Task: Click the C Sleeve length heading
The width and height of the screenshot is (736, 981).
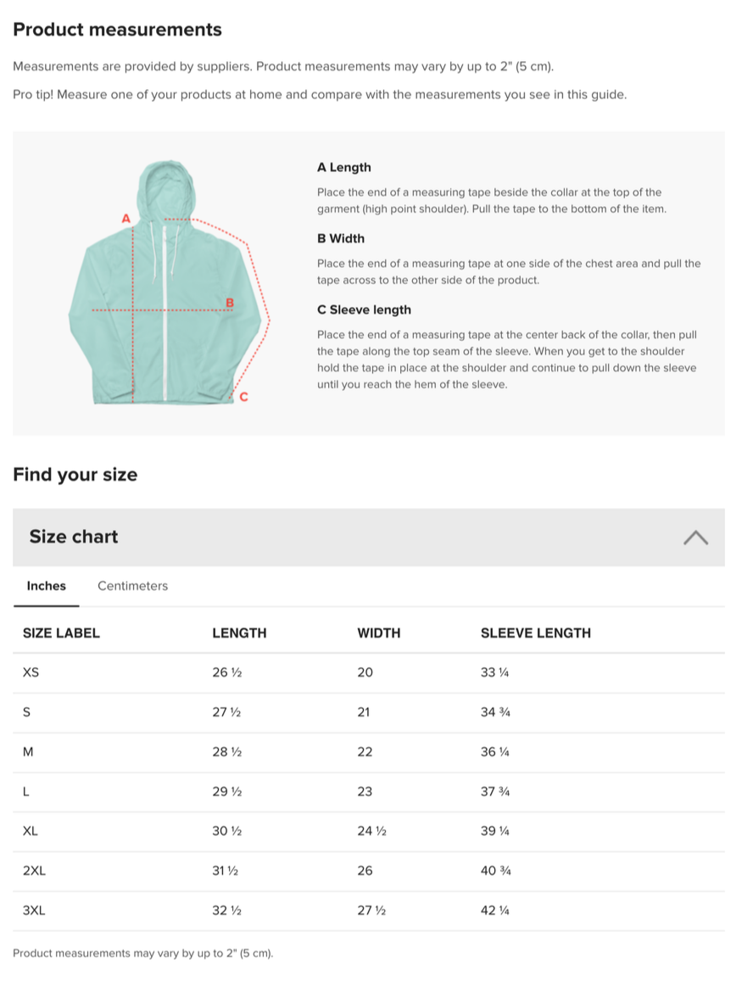Action: click(x=365, y=309)
